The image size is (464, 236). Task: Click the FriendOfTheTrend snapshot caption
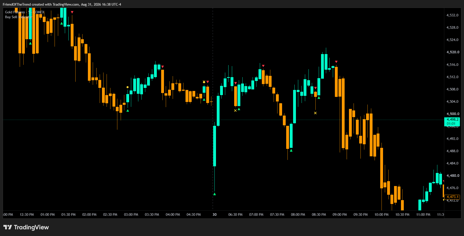[62, 4]
